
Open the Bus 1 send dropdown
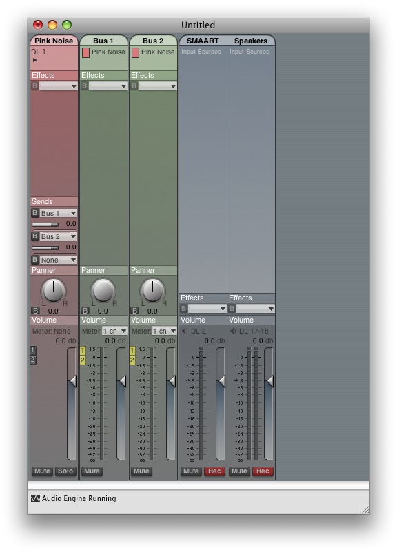click(58, 213)
